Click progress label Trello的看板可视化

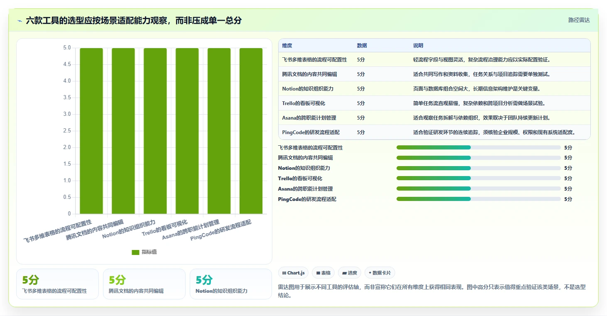click(300, 179)
